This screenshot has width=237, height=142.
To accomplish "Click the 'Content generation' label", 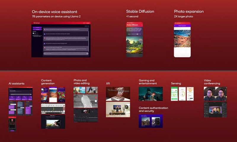I will (48, 82).
